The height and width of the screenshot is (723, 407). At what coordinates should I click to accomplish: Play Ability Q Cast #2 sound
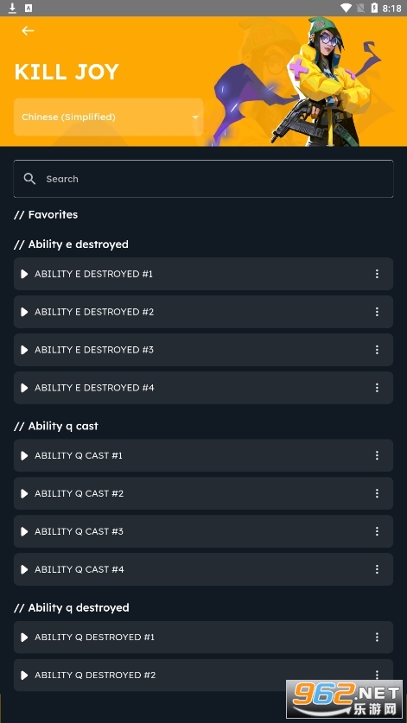pyautogui.click(x=24, y=493)
